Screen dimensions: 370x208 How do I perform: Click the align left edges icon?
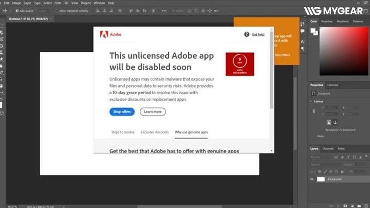pos(98,11)
